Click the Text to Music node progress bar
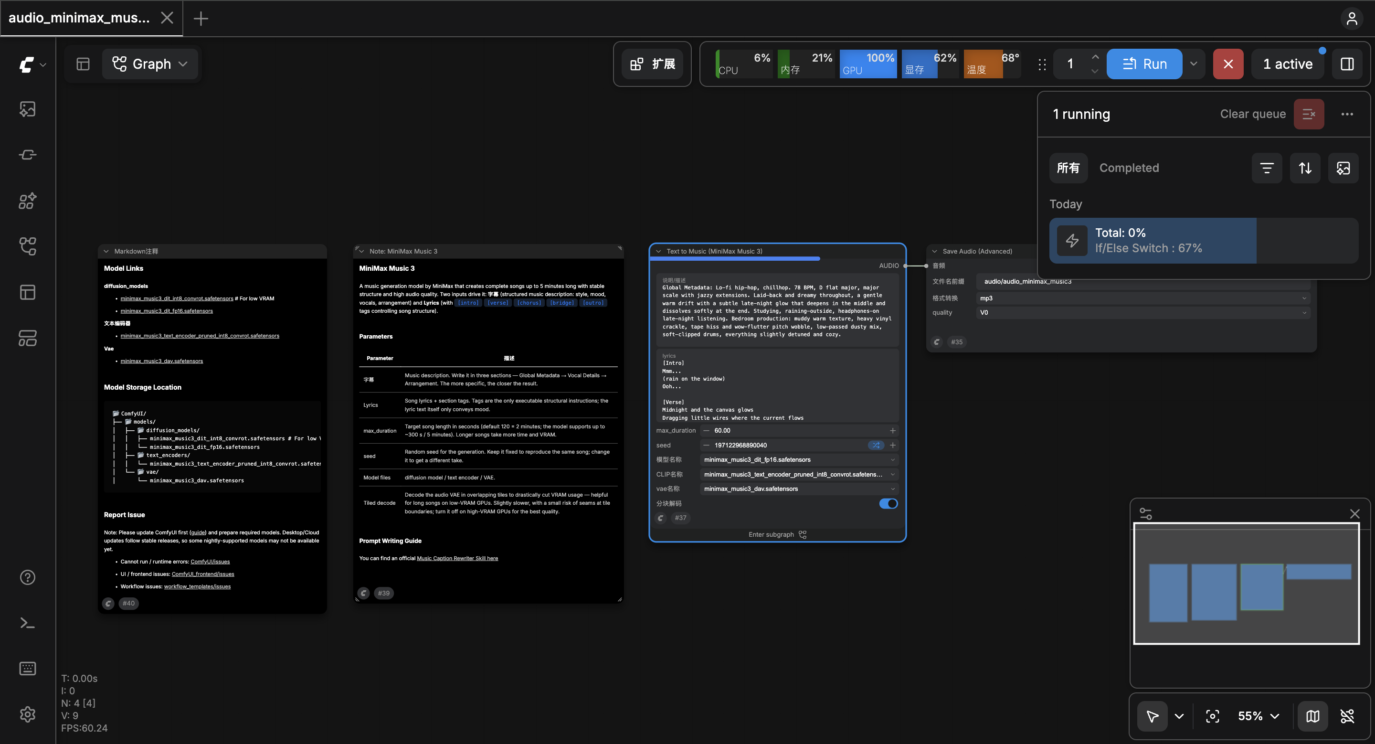 (x=778, y=259)
